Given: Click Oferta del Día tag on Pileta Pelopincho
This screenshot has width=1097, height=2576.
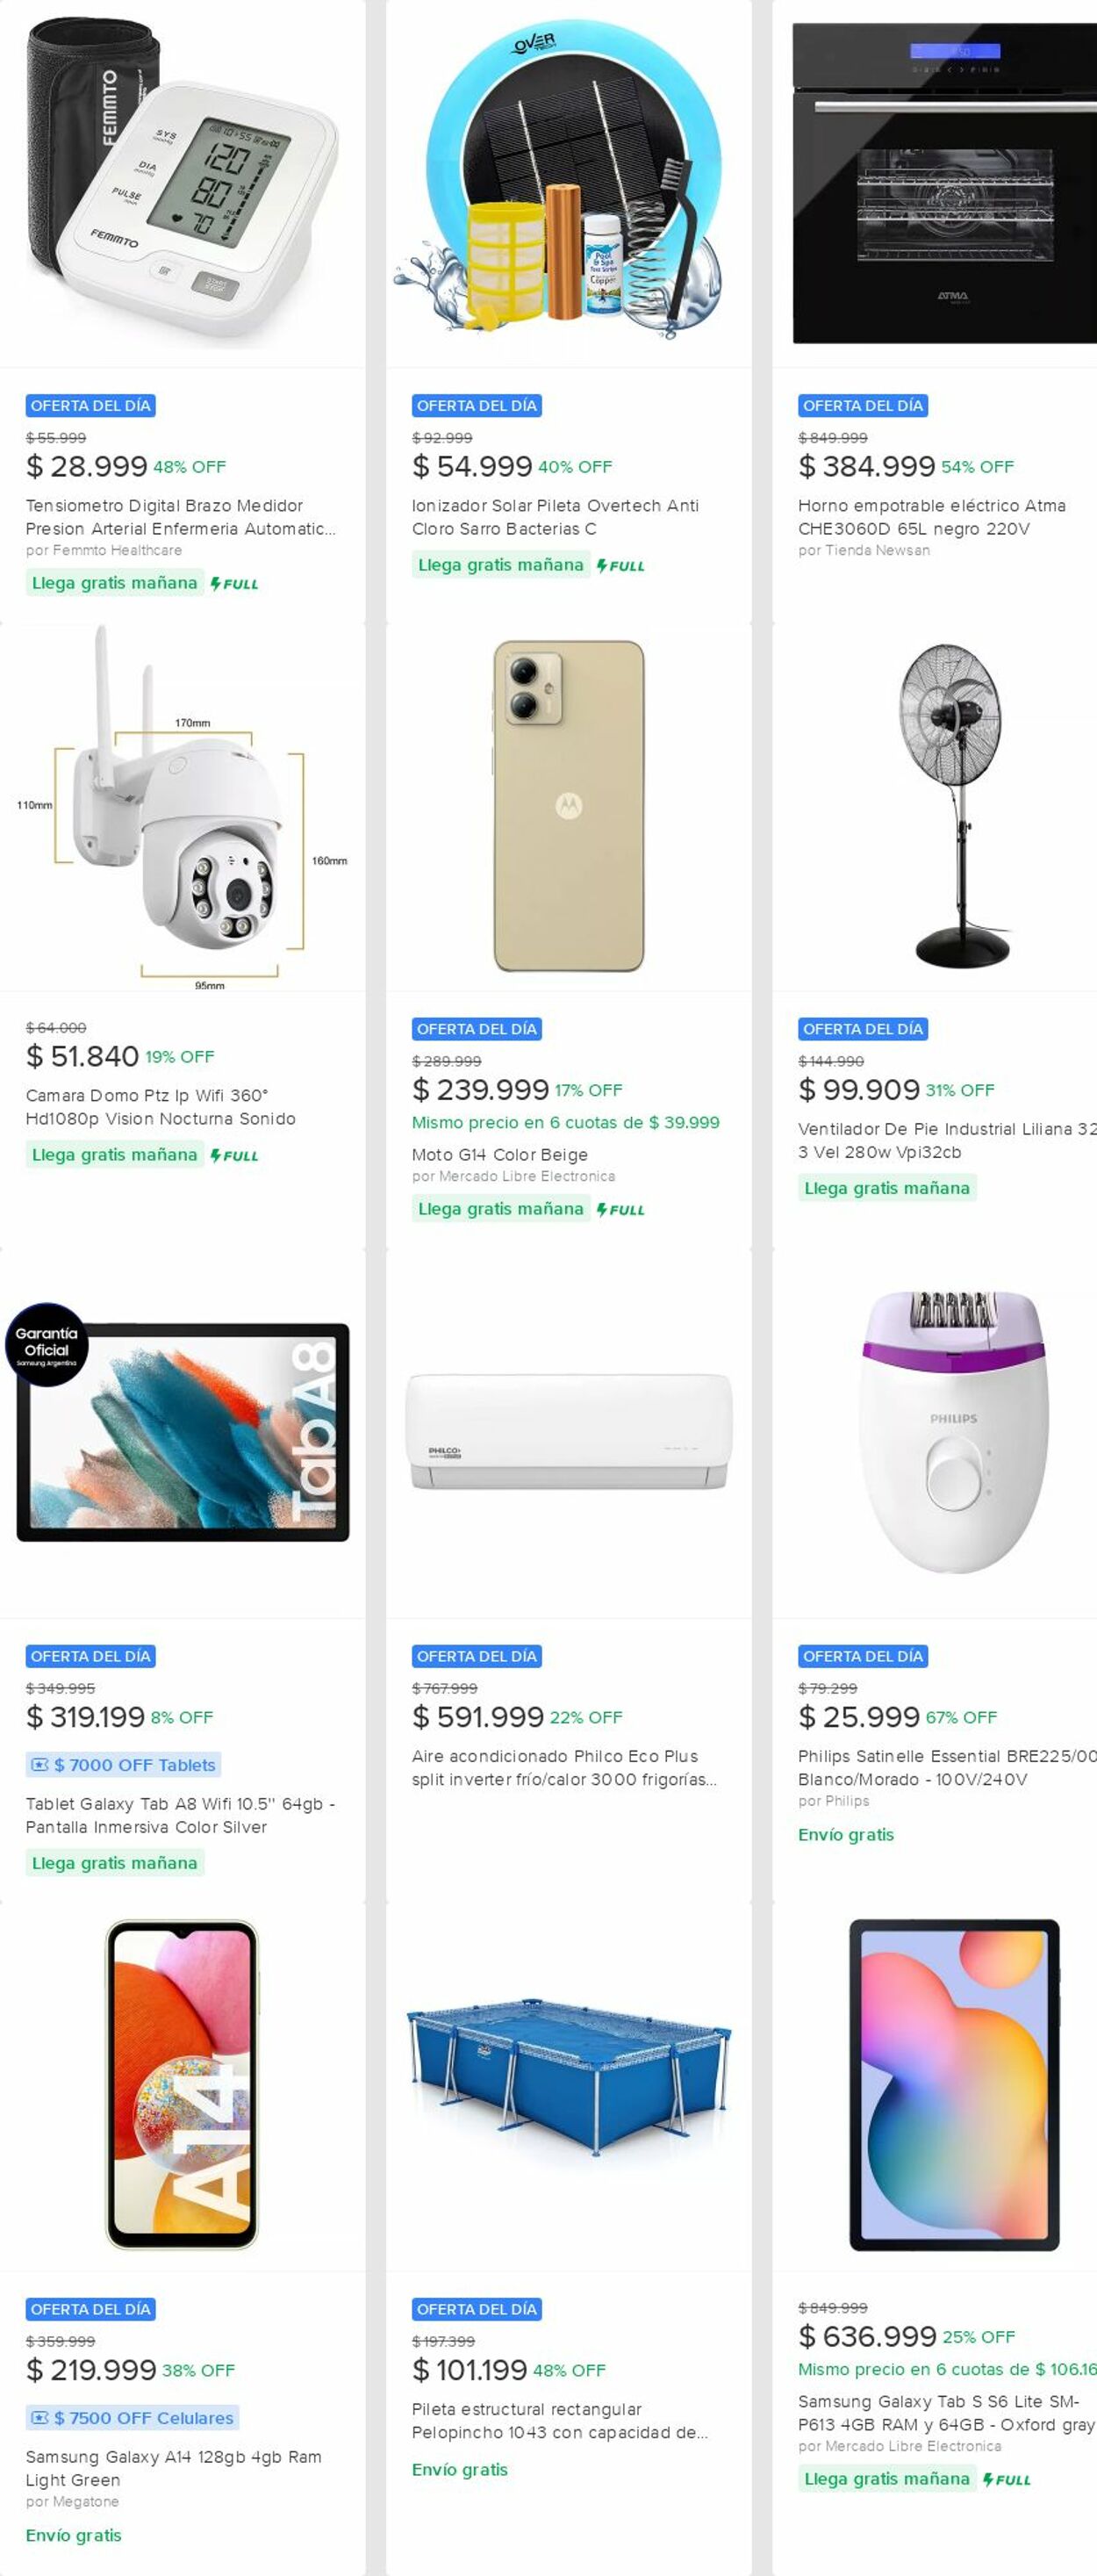Looking at the screenshot, I should point(477,2309).
